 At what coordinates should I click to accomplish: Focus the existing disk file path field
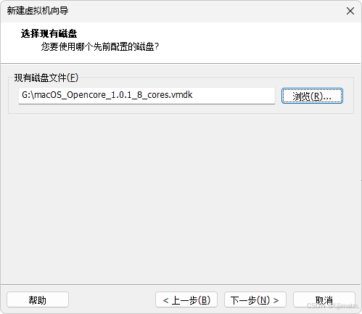click(147, 96)
